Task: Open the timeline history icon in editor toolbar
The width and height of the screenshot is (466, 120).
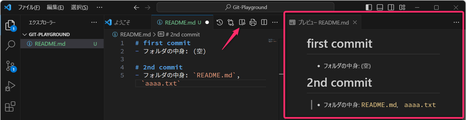Action: [x=220, y=22]
